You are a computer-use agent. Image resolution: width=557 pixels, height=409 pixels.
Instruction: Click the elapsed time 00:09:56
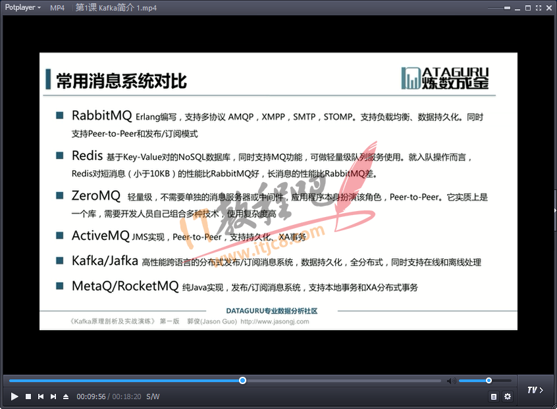point(91,397)
